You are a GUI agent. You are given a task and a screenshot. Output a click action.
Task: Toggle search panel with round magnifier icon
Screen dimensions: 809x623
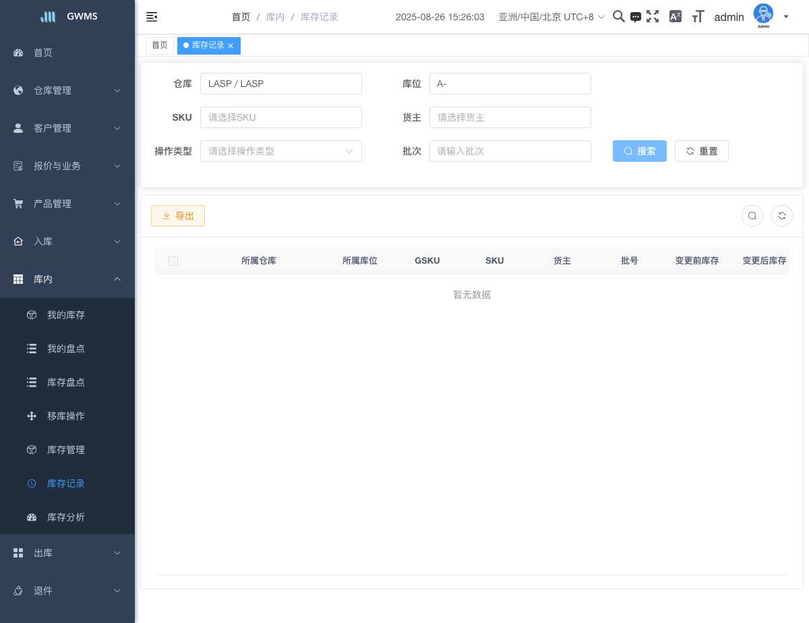752,216
